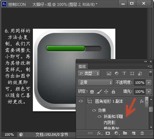
Task: Click the zoom 100% field in status bar
Action: click(9, 134)
